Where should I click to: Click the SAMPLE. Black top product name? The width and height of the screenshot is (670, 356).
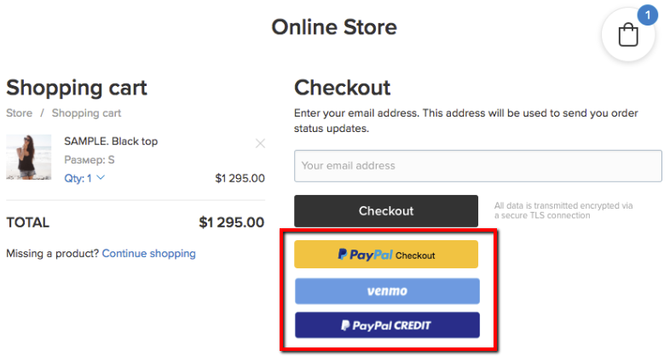point(111,141)
